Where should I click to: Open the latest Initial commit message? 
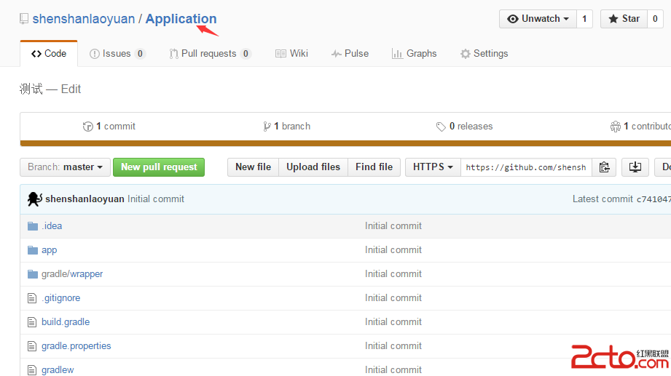click(156, 199)
